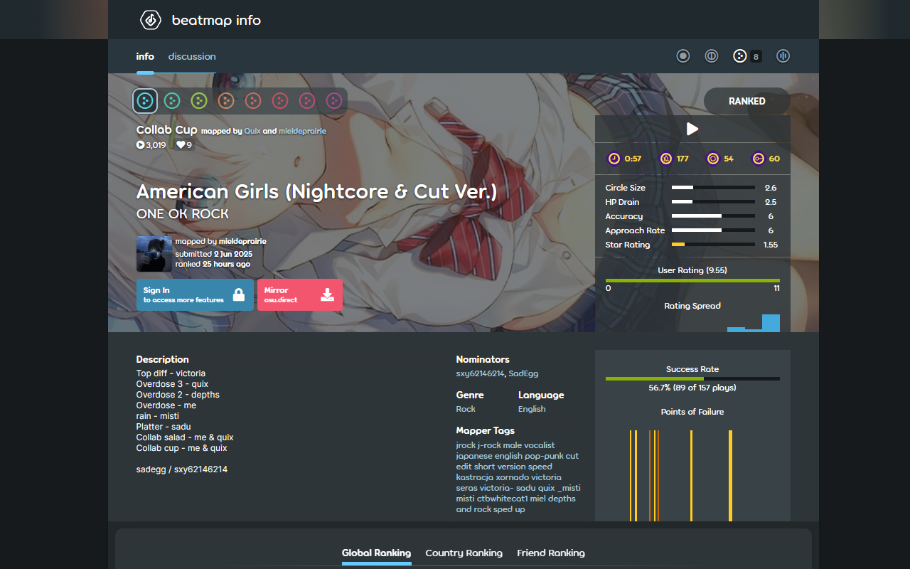Click the RANKED status badge
Viewport: 910px width, 569px height.
[x=747, y=101]
